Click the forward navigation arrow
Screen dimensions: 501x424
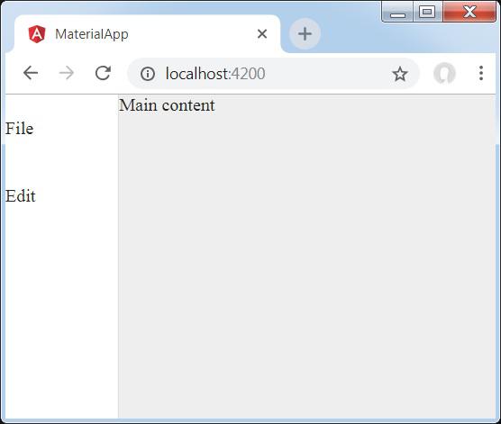(67, 73)
